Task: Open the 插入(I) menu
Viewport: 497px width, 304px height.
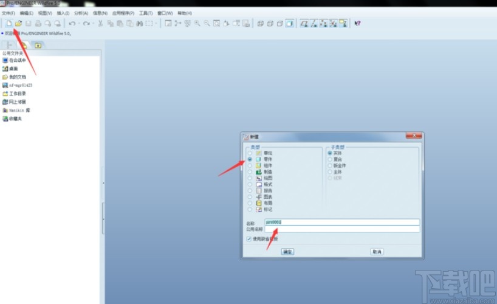Action: coord(63,13)
